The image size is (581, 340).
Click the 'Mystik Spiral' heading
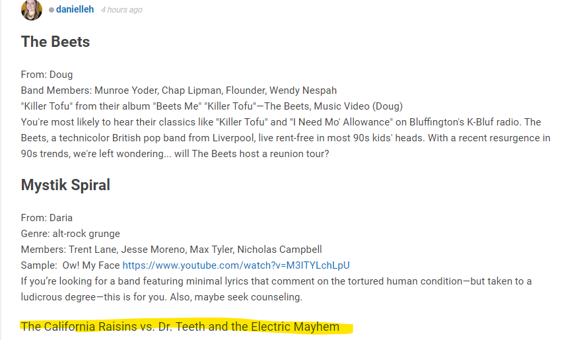pos(65,185)
